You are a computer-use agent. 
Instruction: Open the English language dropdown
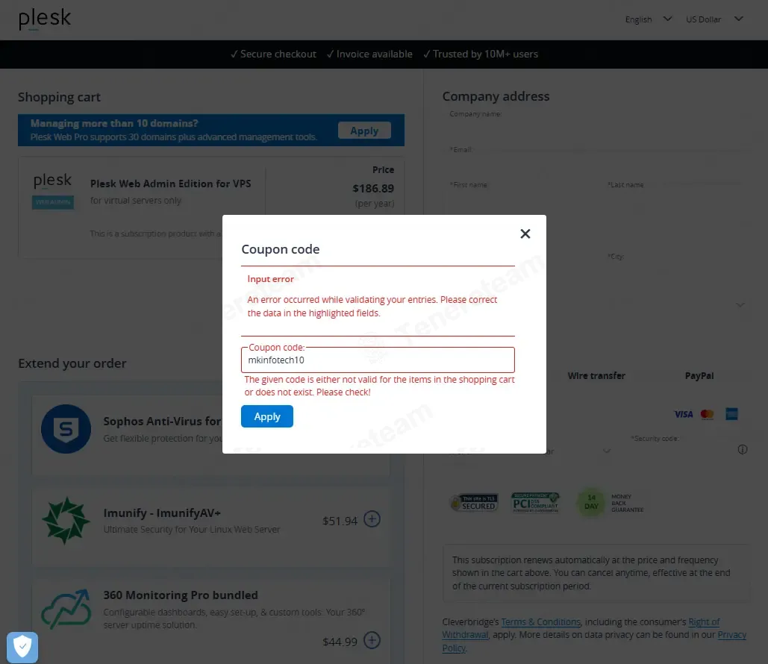648,19
